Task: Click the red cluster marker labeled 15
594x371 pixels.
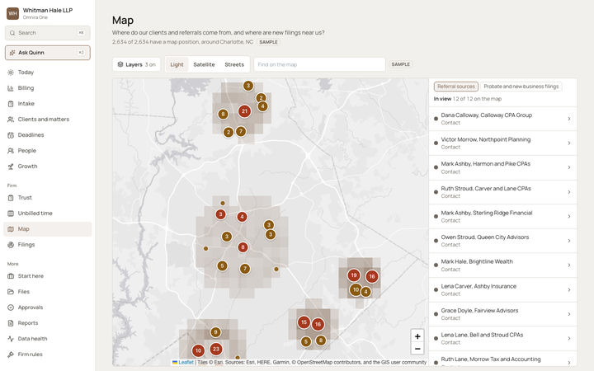Action: (x=304, y=322)
